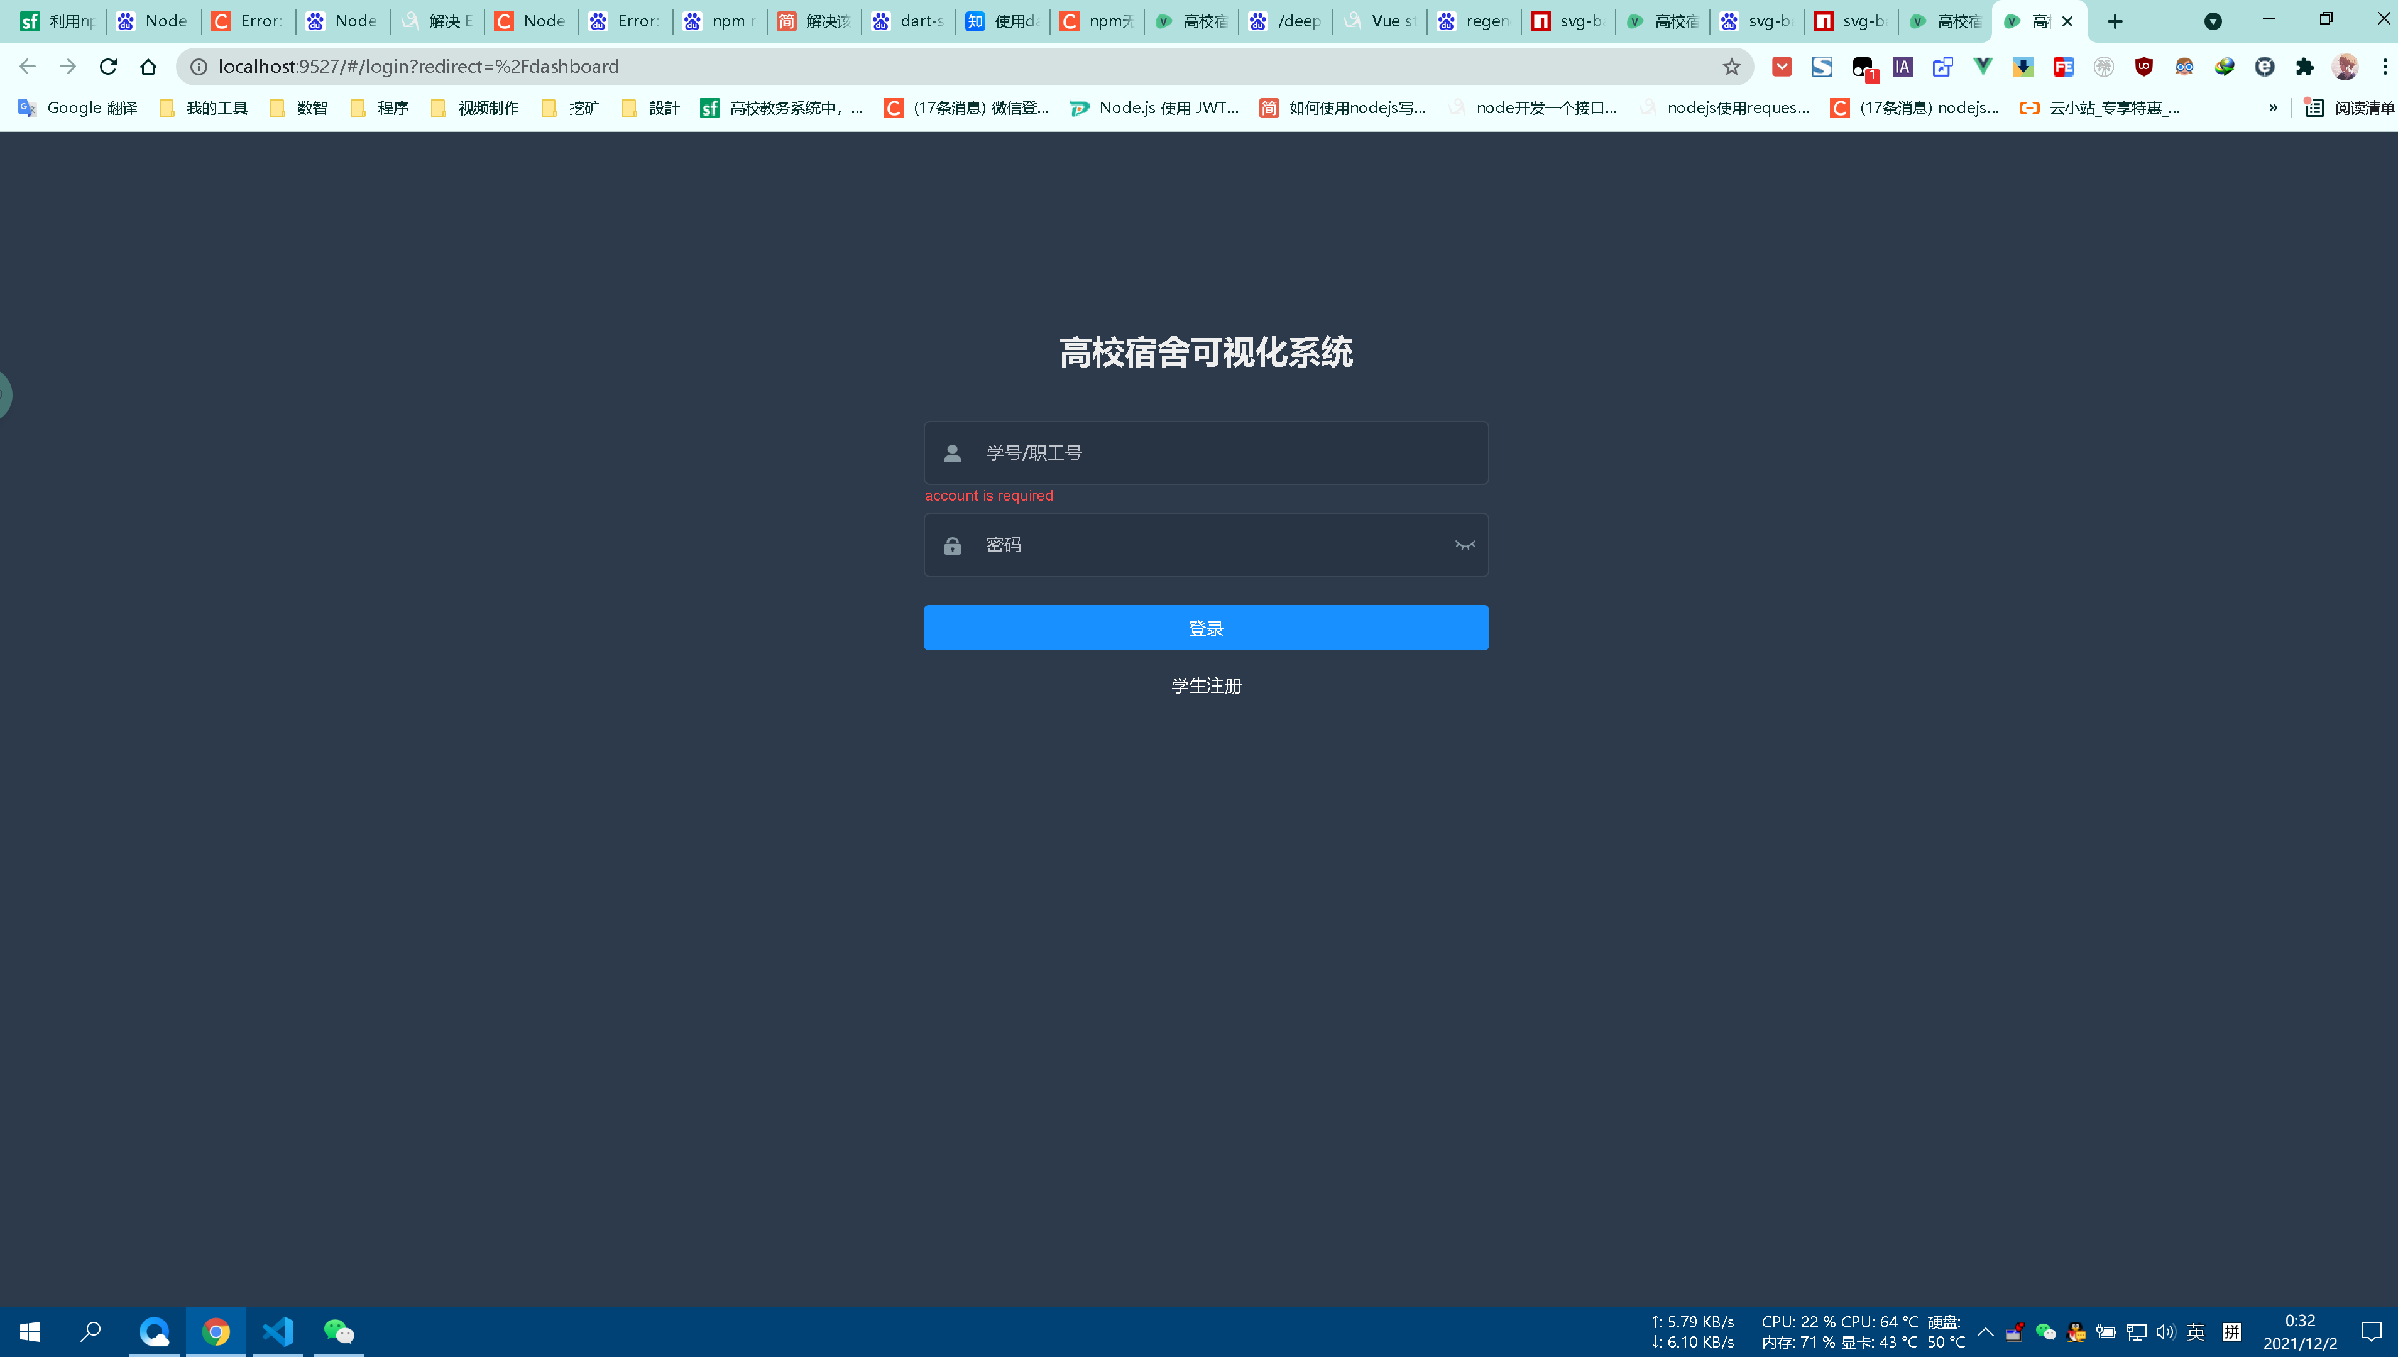Viewport: 2398px width, 1357px height.
Task: Toggle password visibility eye icon
Action: point(1464,545)
